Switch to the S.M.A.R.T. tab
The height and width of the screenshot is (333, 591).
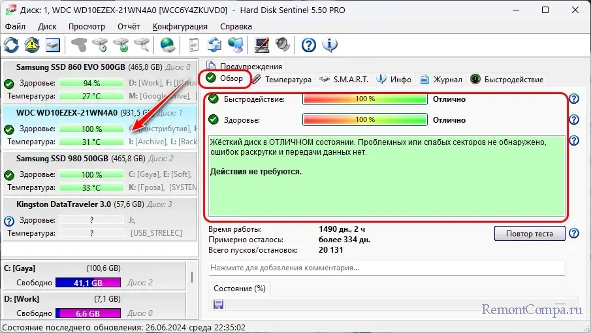[344, 80]
